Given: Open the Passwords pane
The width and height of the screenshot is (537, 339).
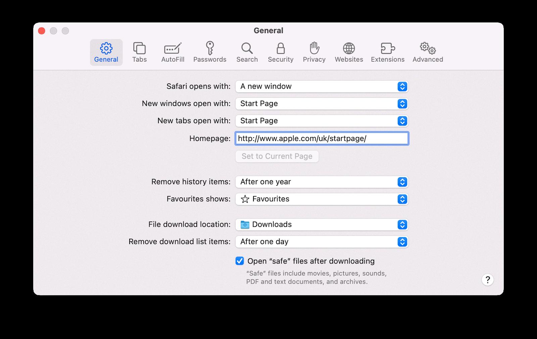Looking at the screenshot, I should click(x=210, y=52).
